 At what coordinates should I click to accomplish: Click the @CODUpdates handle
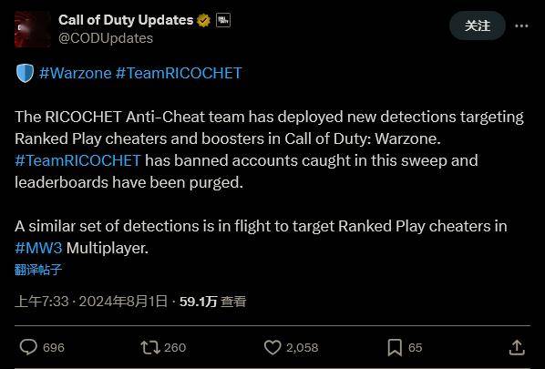coord(106,38)
